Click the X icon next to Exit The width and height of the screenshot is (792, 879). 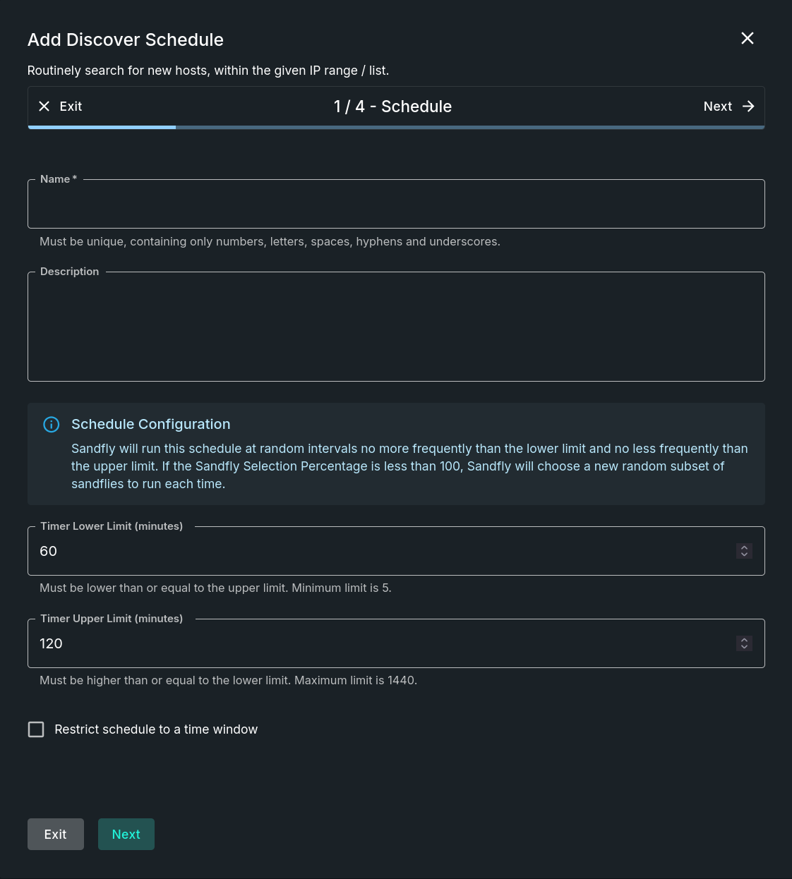pyautogui.click(x=44, y=106)
